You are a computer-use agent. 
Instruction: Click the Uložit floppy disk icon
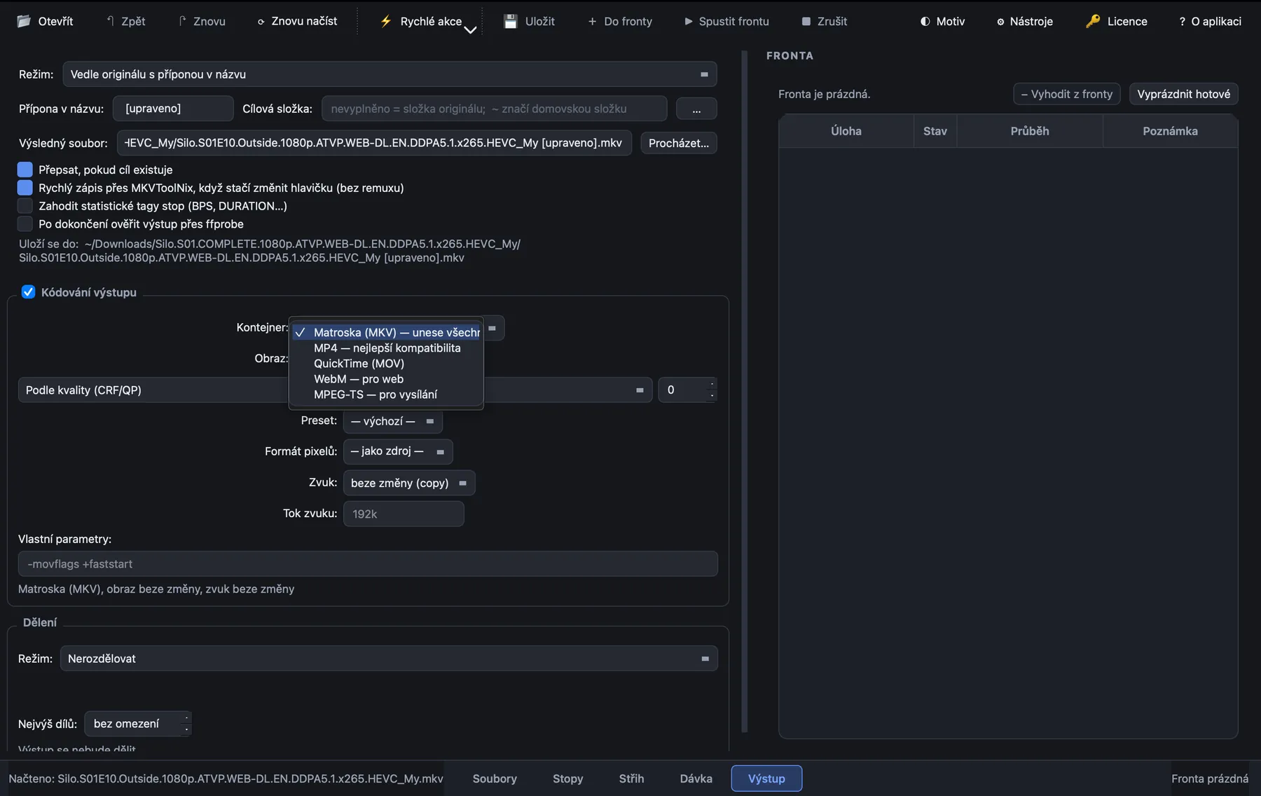[x=511, y=21]
